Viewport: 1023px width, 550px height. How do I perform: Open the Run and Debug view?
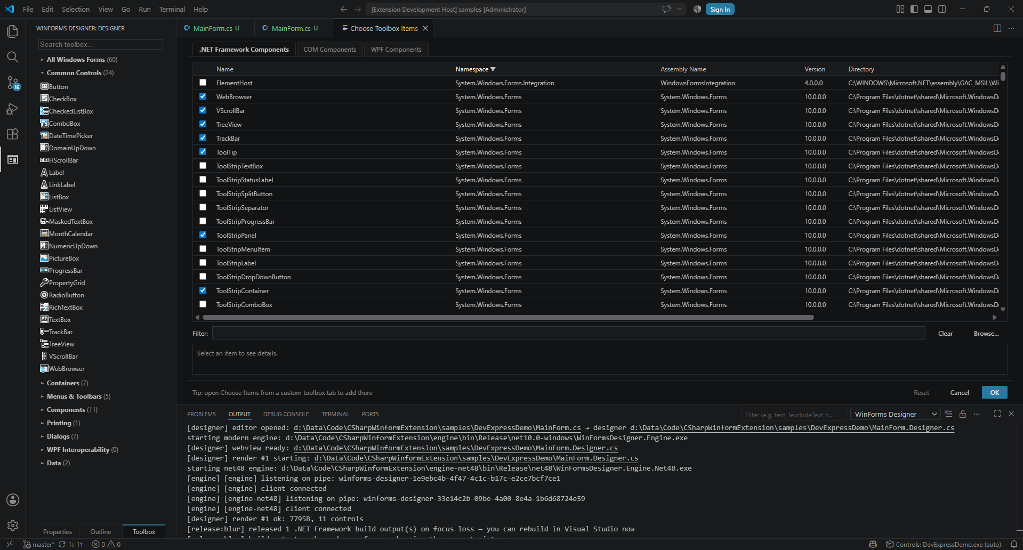(x=13, y=108)
